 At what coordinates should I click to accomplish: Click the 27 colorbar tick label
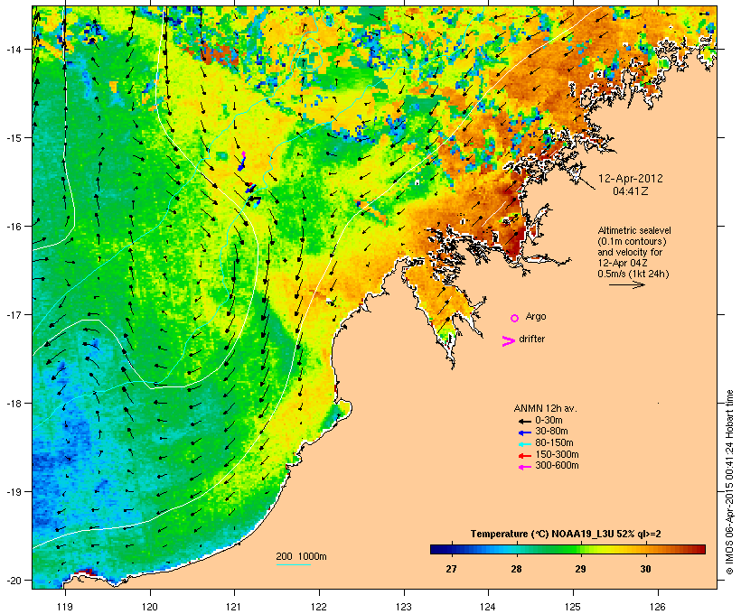tap(451, 569)
